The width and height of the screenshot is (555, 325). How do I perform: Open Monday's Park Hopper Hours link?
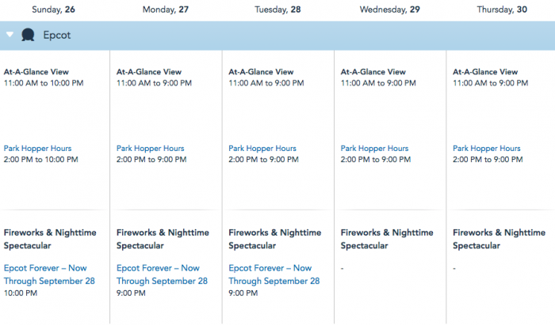150,148
